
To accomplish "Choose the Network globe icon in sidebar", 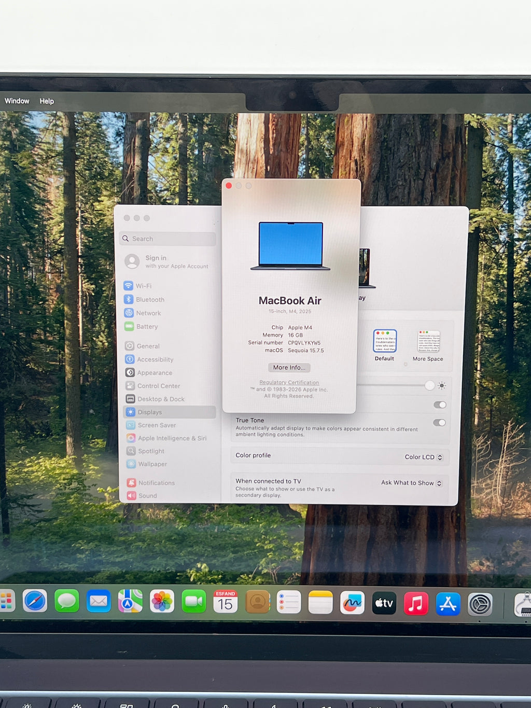I will point(129,313).
